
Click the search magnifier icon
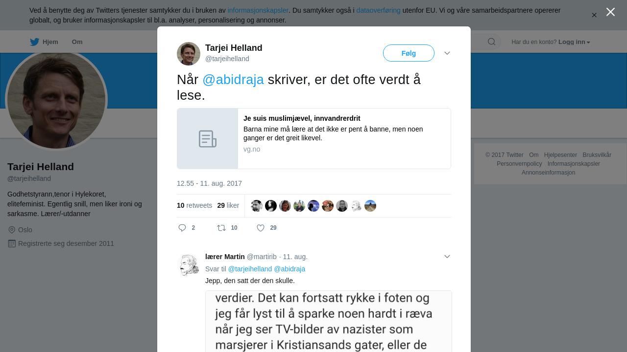(x=491, y=42)
